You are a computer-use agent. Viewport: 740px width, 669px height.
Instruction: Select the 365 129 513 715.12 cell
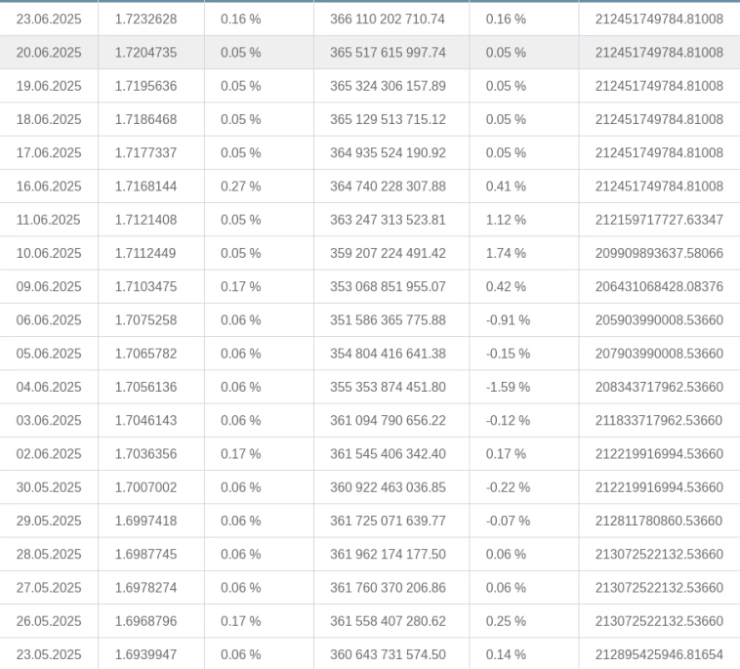coord(388,119)
